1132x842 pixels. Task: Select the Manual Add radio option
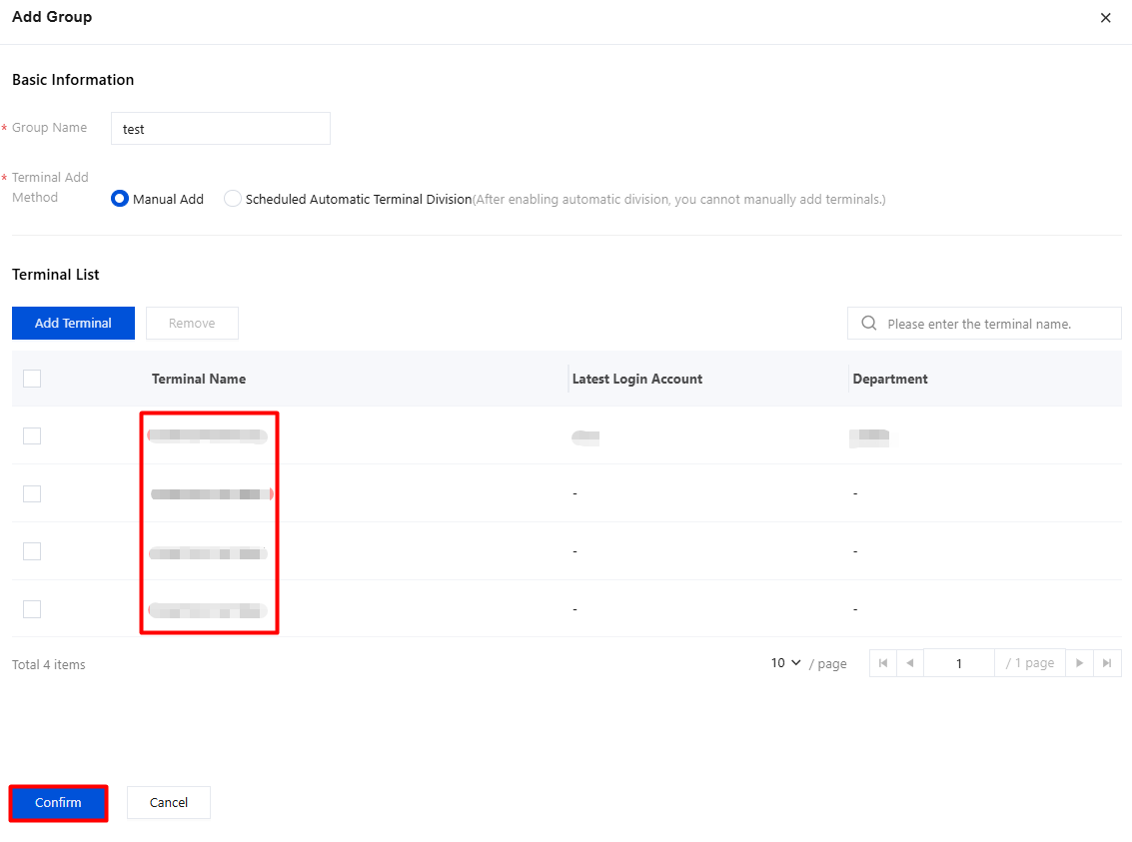point(120,199)
